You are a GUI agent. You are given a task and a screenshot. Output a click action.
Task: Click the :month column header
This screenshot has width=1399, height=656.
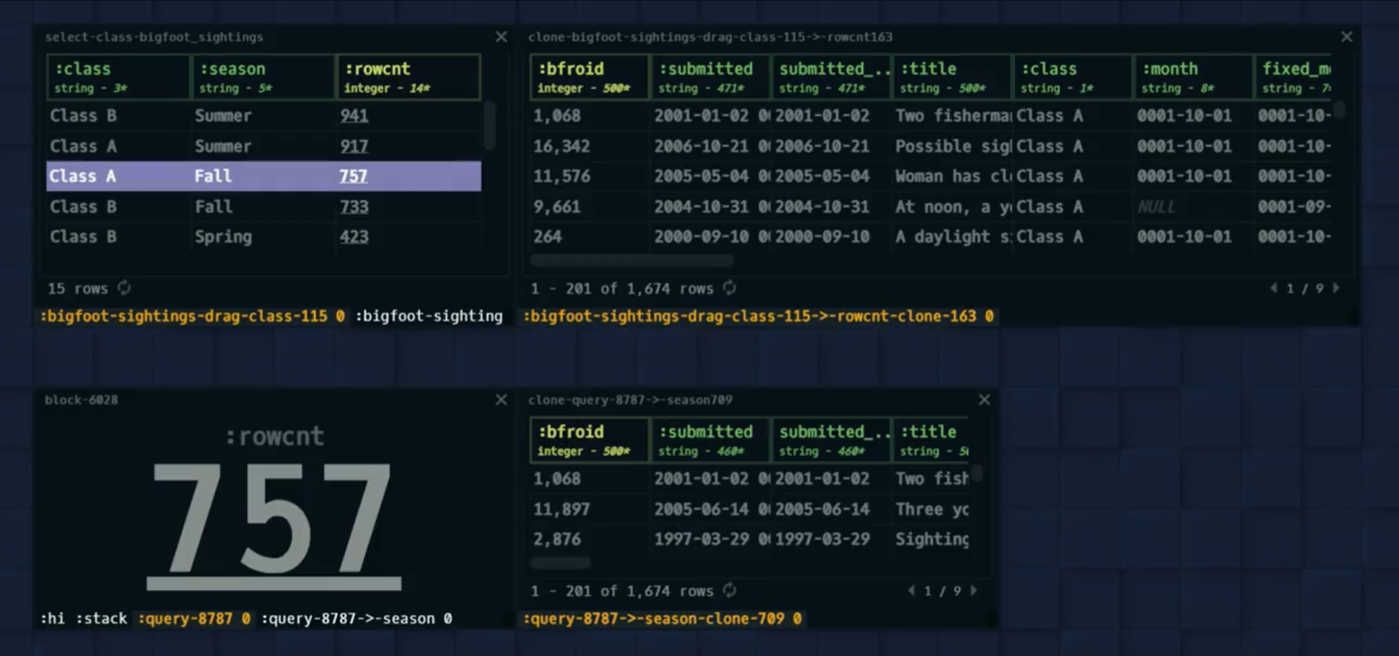coord(1193,77)
